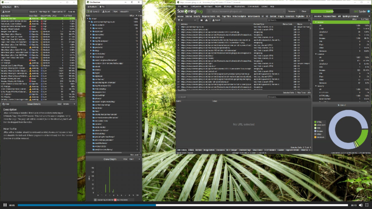Screen dimensions: 372x209
Task: Collapse the https:// root tree node
Action: point(88,19)
